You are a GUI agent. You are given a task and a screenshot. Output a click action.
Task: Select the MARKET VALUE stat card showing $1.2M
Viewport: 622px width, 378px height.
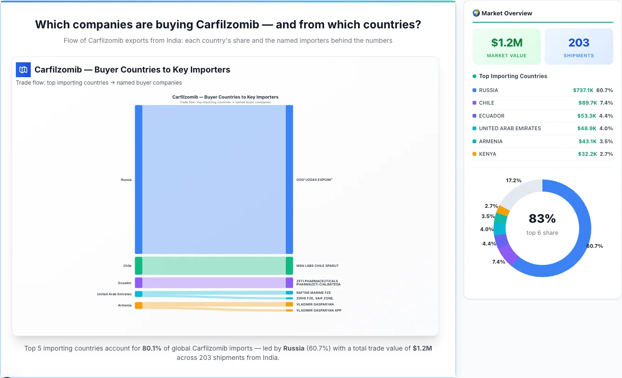point(507,46)
